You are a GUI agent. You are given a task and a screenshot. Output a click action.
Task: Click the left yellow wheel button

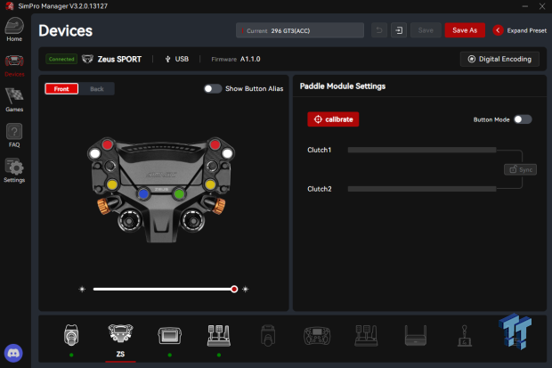click(x=112, y=184)
